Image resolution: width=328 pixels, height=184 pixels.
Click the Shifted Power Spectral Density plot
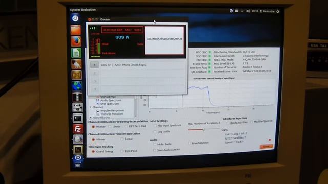tap(211, 94)
